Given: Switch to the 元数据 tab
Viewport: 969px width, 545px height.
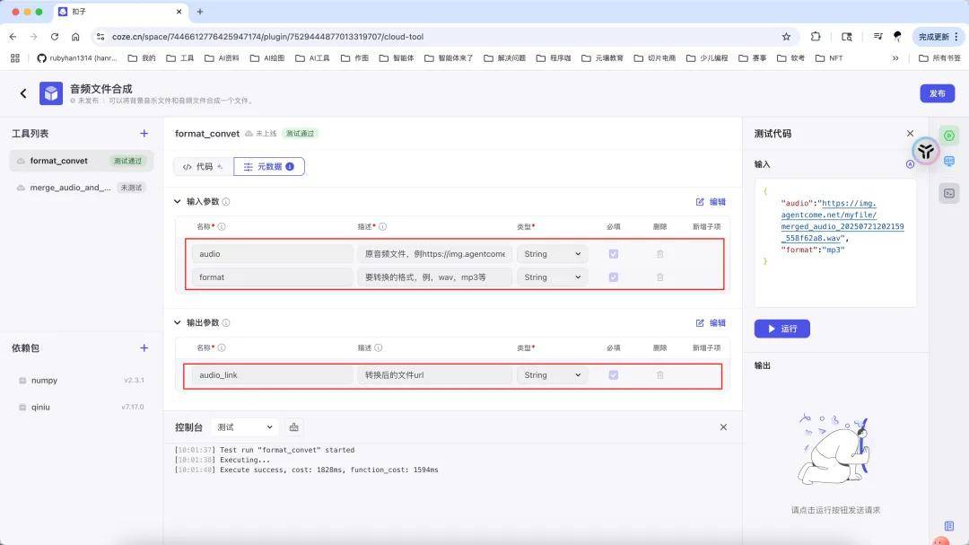Looking at the screenshot, I should click(x=268, y=167).
